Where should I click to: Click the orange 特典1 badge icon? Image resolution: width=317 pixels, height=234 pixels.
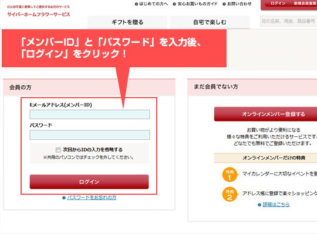[230, 175]
